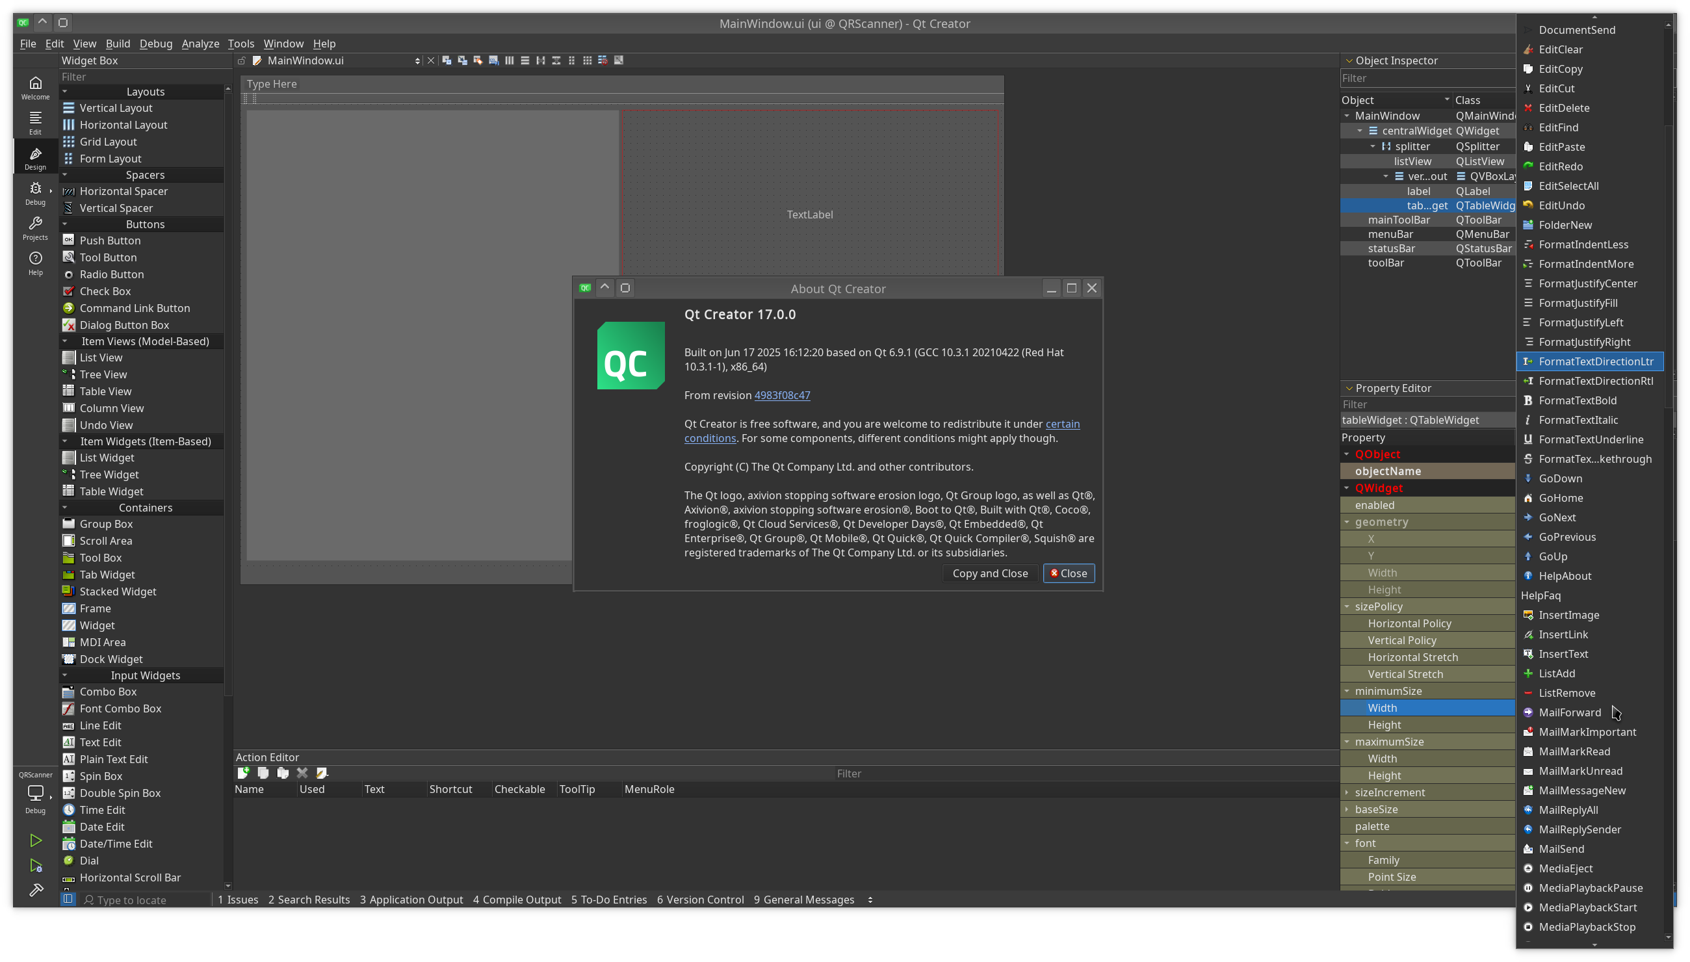
Task: Activate Edit Tab Order mode
Action: pyautogui.click(x=493, y=60)
